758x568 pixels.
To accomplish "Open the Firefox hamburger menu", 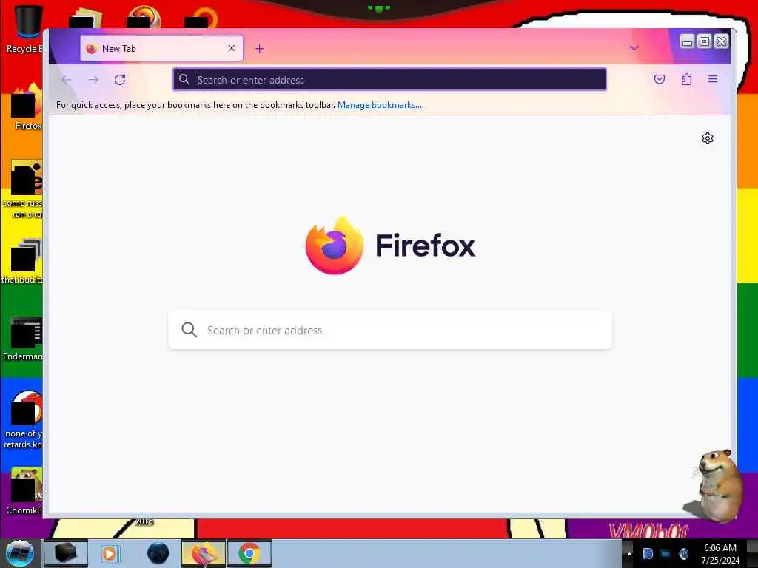I will tap(713, 79).
